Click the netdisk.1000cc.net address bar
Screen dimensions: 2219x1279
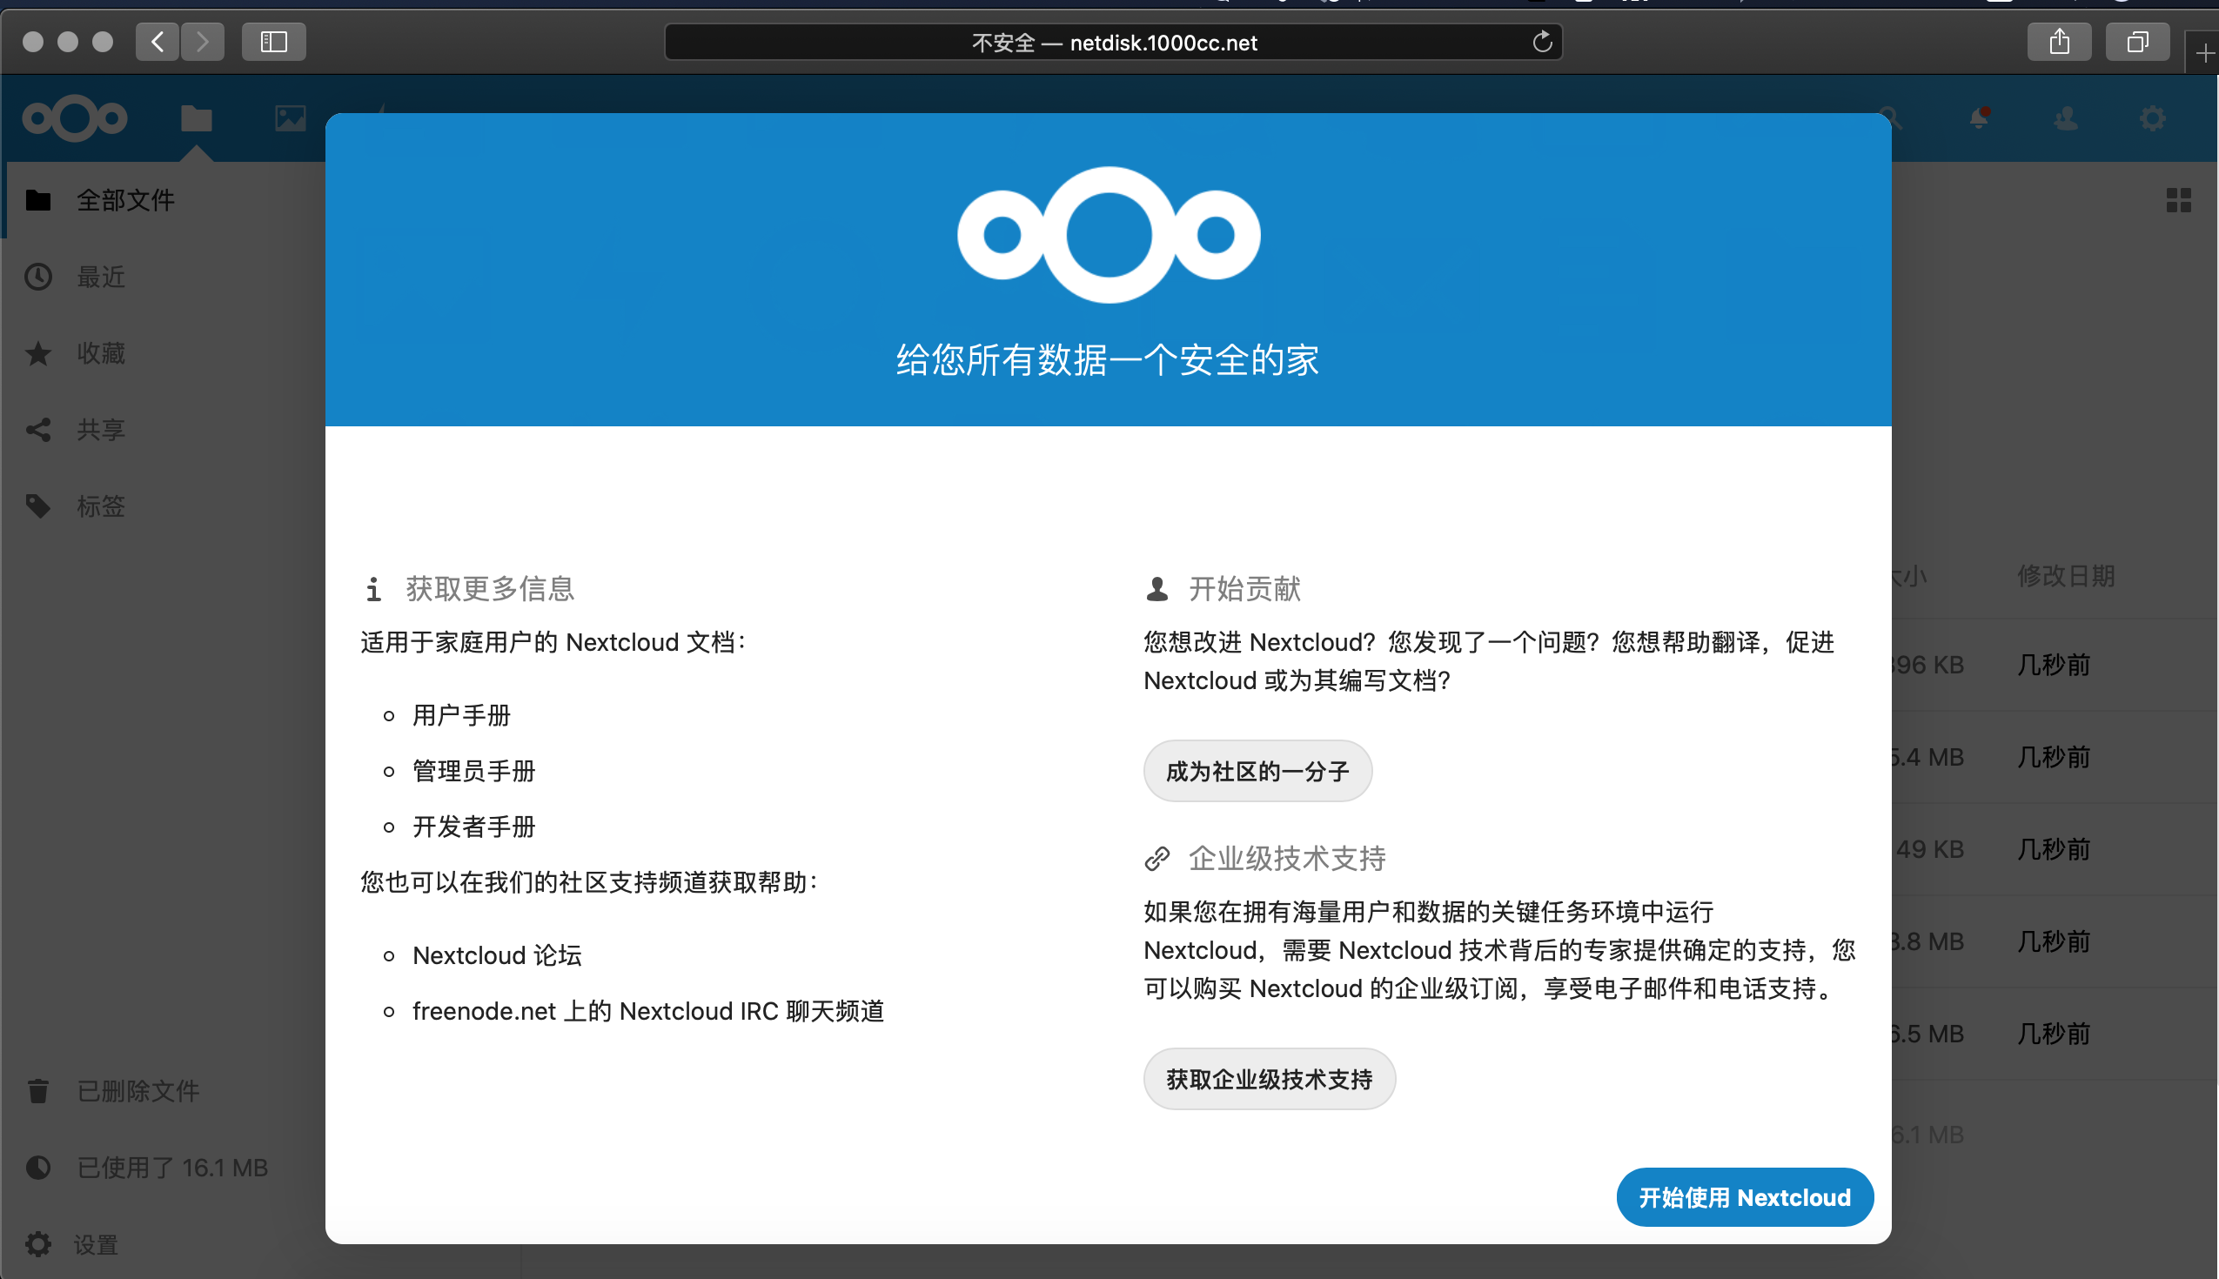point(1113,42)
